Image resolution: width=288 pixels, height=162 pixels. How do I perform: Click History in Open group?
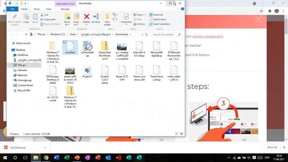(139, 24)
